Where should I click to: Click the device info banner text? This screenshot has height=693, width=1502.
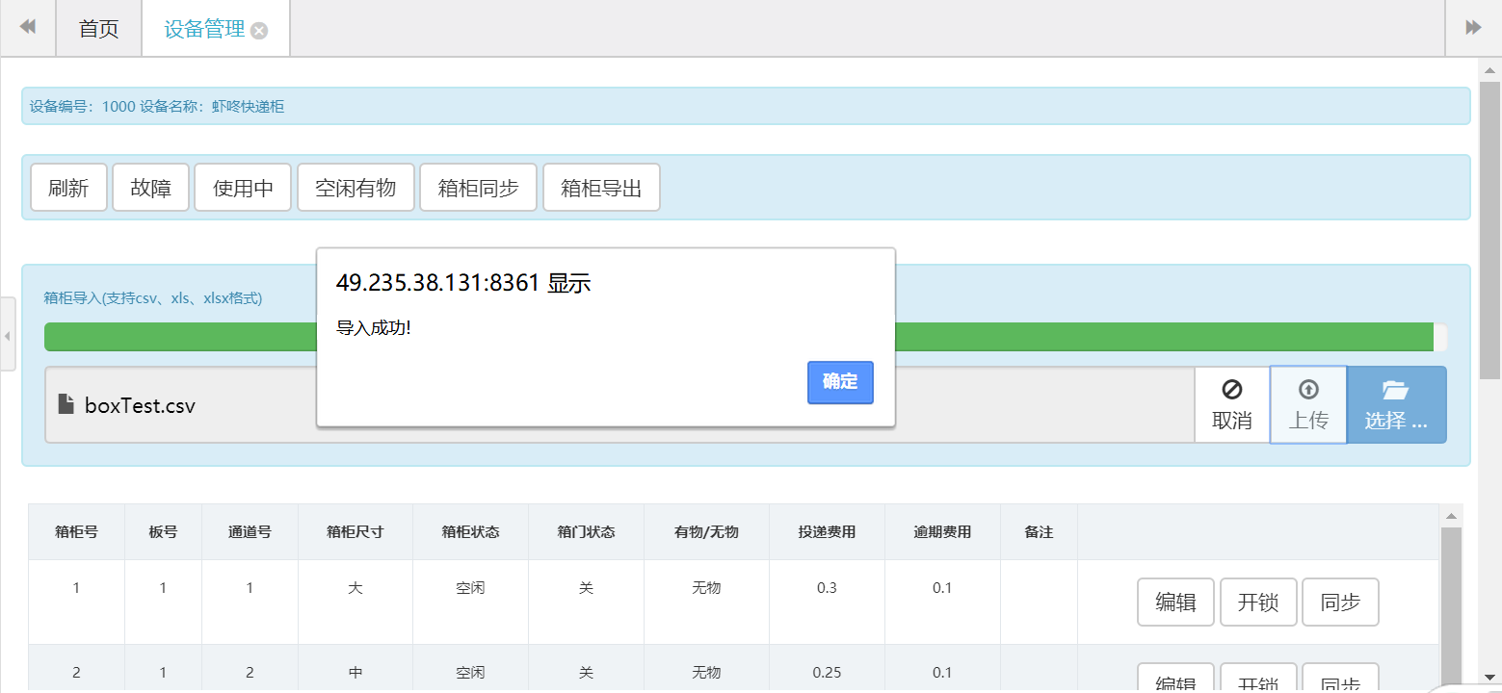(x=157, y=107)
